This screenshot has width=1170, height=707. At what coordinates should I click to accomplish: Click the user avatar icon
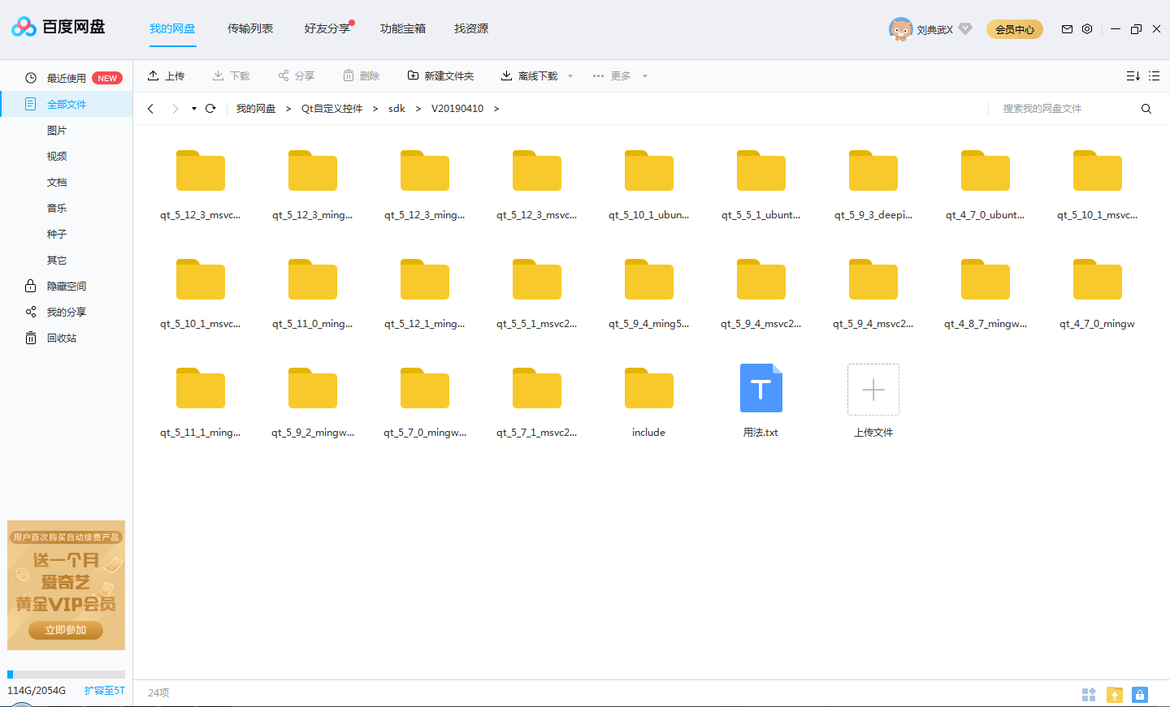(x=900, y=28)
